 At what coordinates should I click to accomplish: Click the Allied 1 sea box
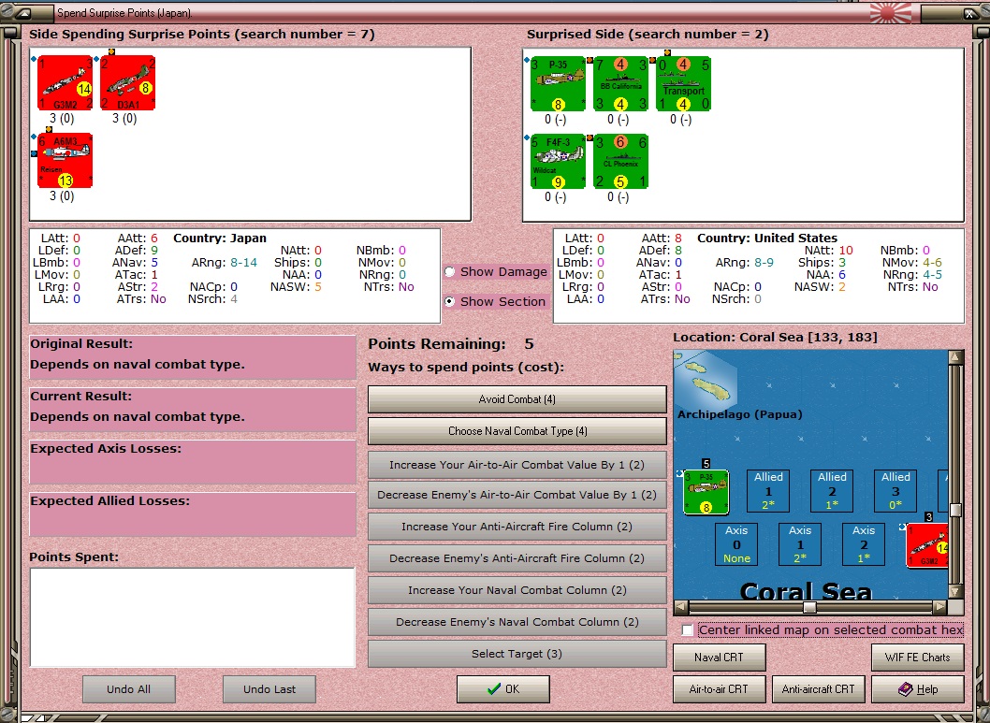[768, 491]
